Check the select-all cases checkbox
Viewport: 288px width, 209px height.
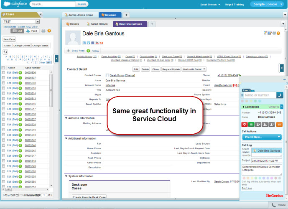(3, 68)
